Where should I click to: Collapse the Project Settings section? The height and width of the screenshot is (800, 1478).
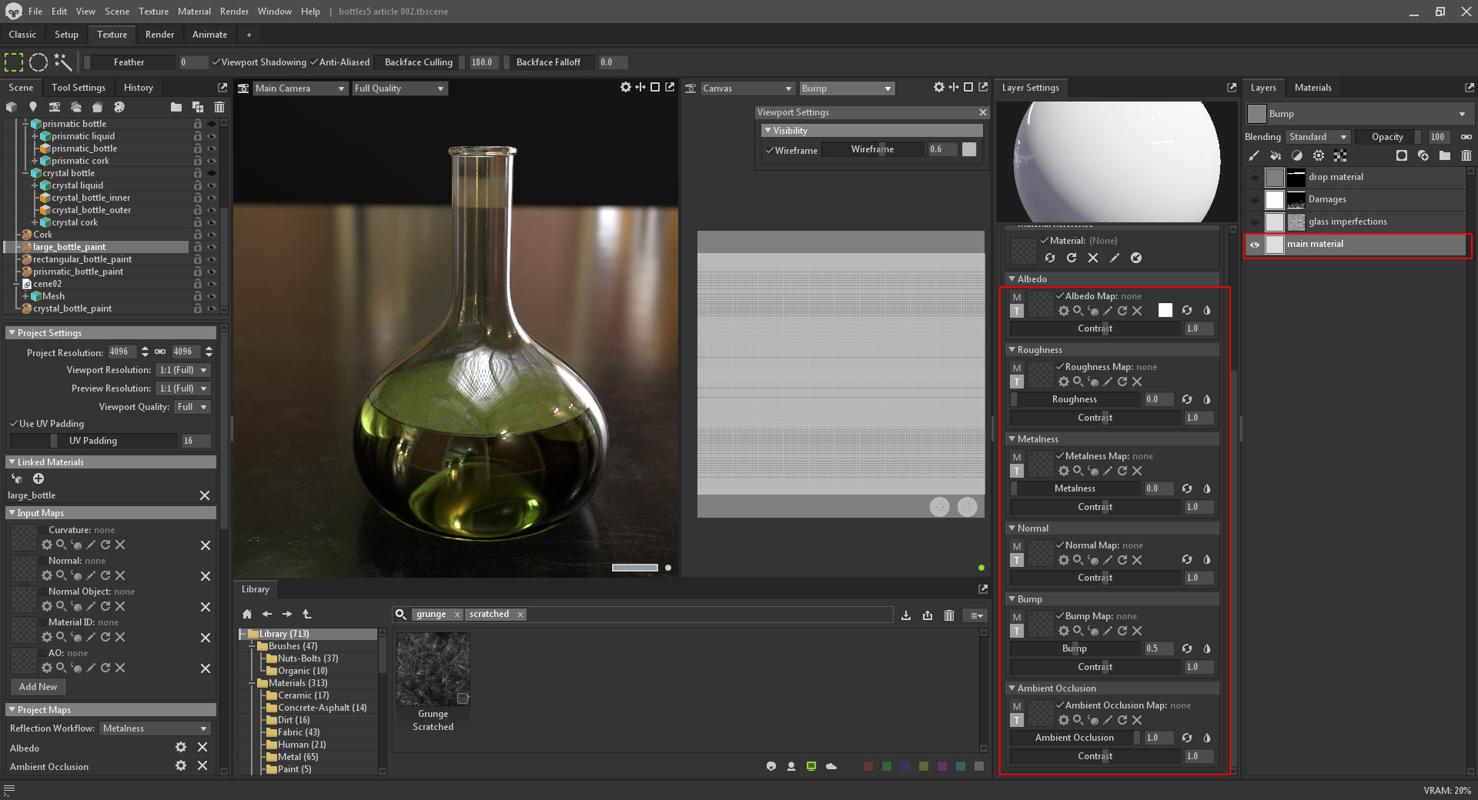click(x=12, y=333)
